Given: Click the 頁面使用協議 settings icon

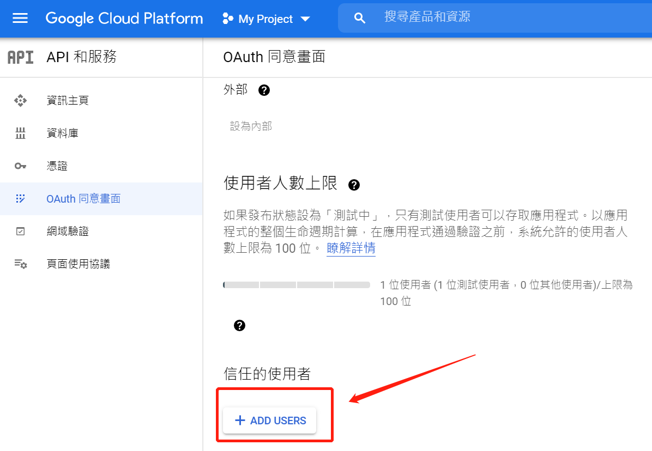Looking at the screenshot, I should (20, 264).
